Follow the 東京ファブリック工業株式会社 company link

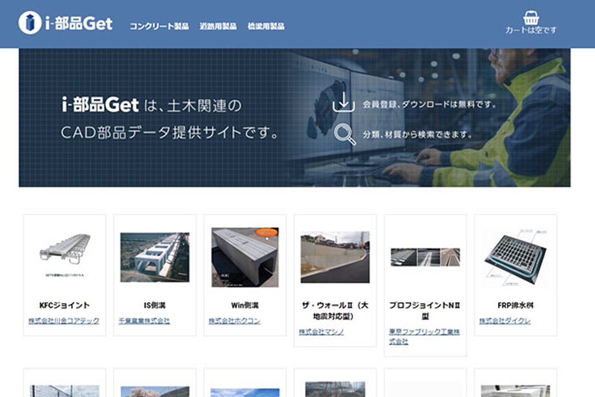[x=425, y=336]
